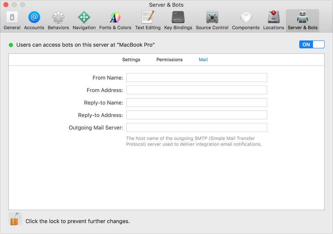Image resolution: width=333 pixels, height=234 pixels.
Task: Select the Fonts & Colors pane
Action: coord(115,20)
